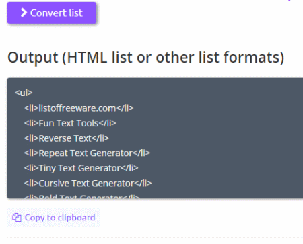The width and height of the screenshot is (303, 244).
Task: Click the Copy to clipboard link text
Action: (60, 218)
